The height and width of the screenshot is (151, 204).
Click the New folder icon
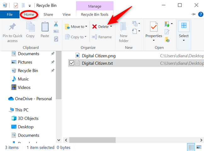[x=123, y=27]
